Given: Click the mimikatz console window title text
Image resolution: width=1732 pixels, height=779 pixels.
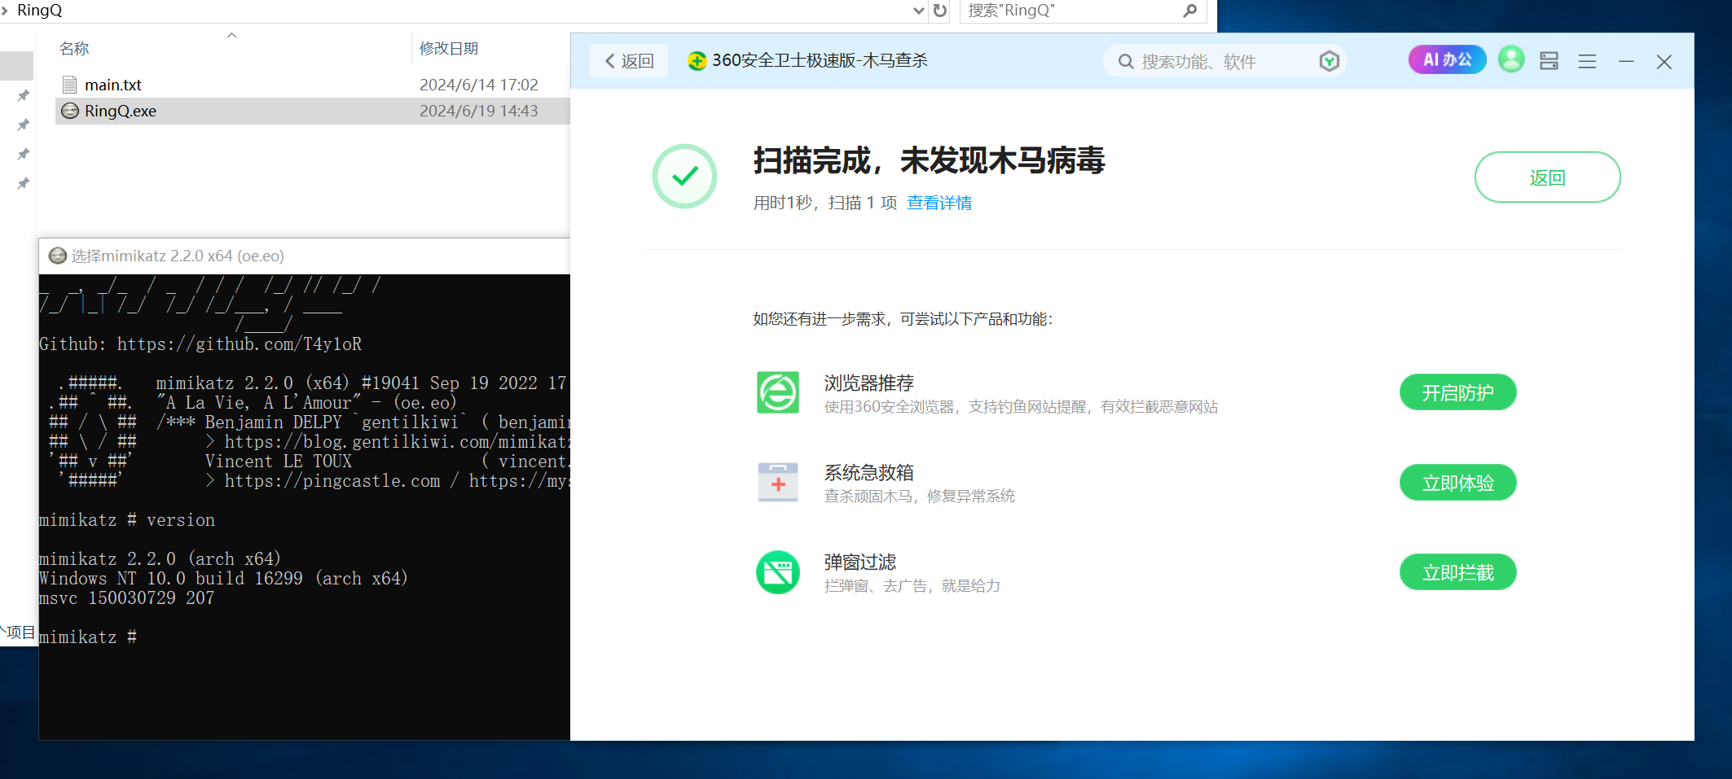Looking at the screenshot, I should (x=178, y=256).
